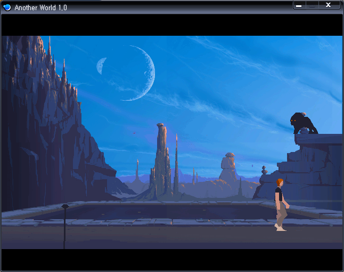Click the red-haired man walking
Viewport: 344px width, 272px height.
[x=282, y=205]
